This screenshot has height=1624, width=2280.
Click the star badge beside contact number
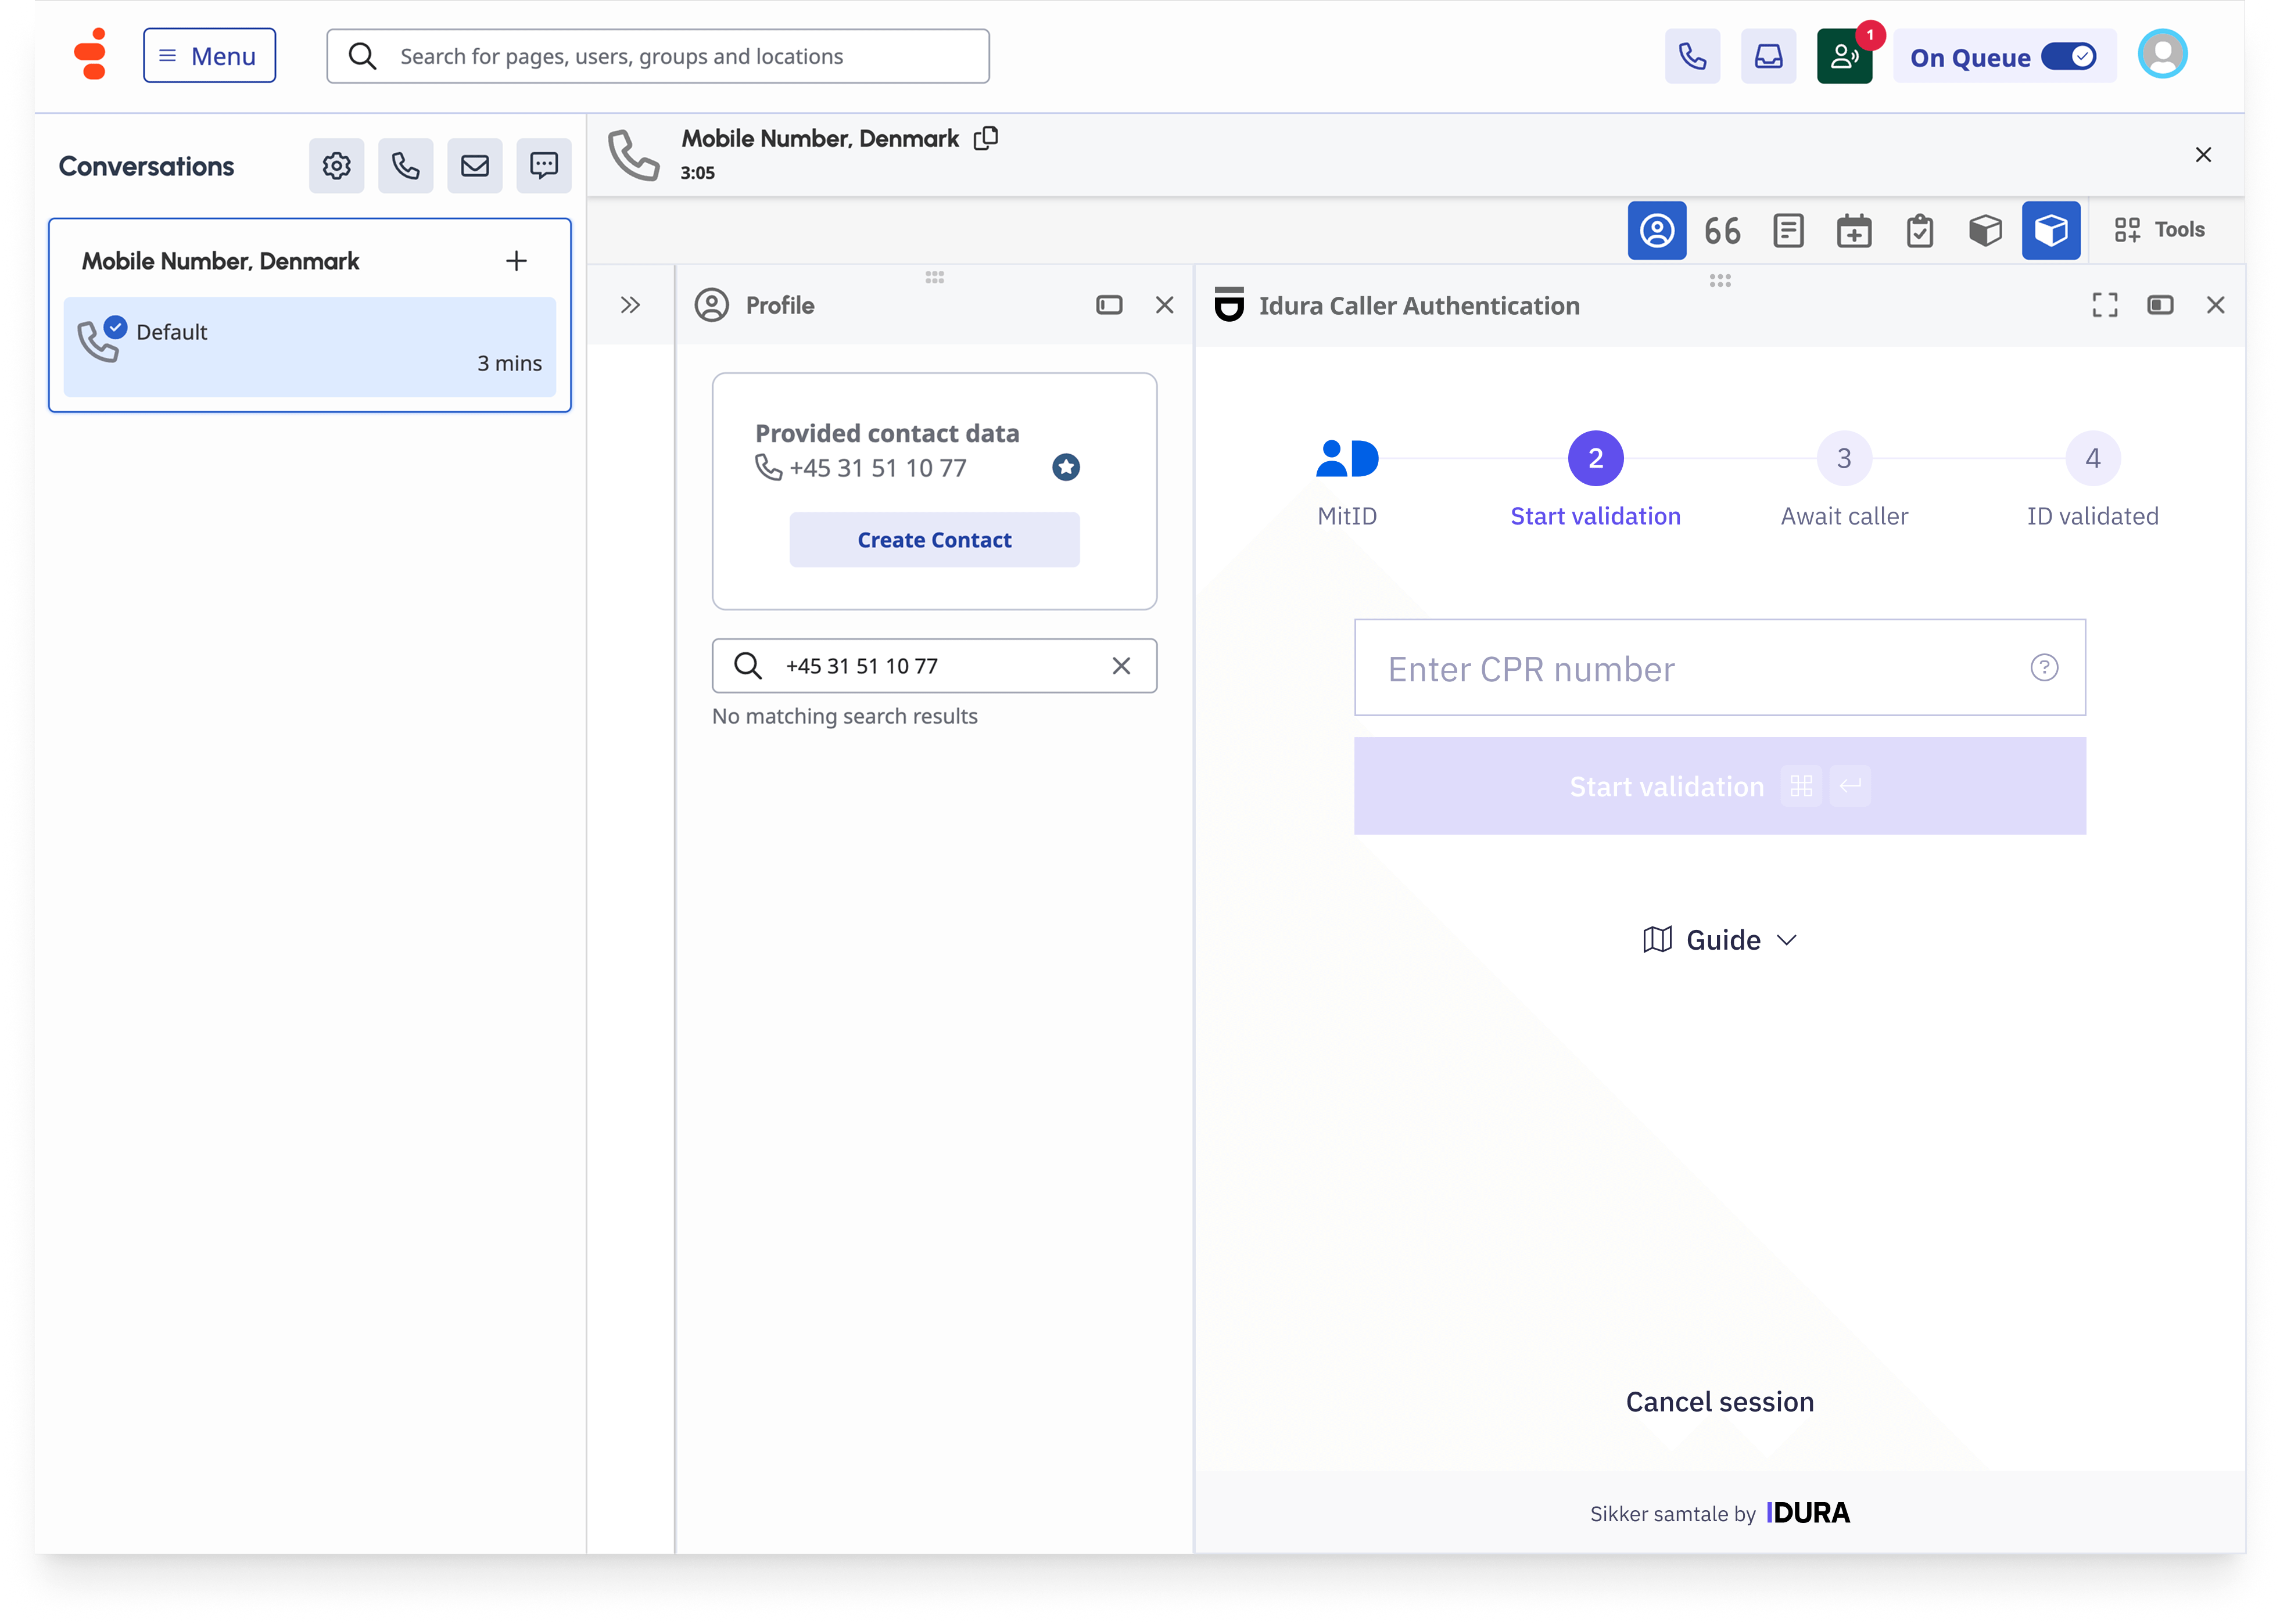click(1066, 467)
